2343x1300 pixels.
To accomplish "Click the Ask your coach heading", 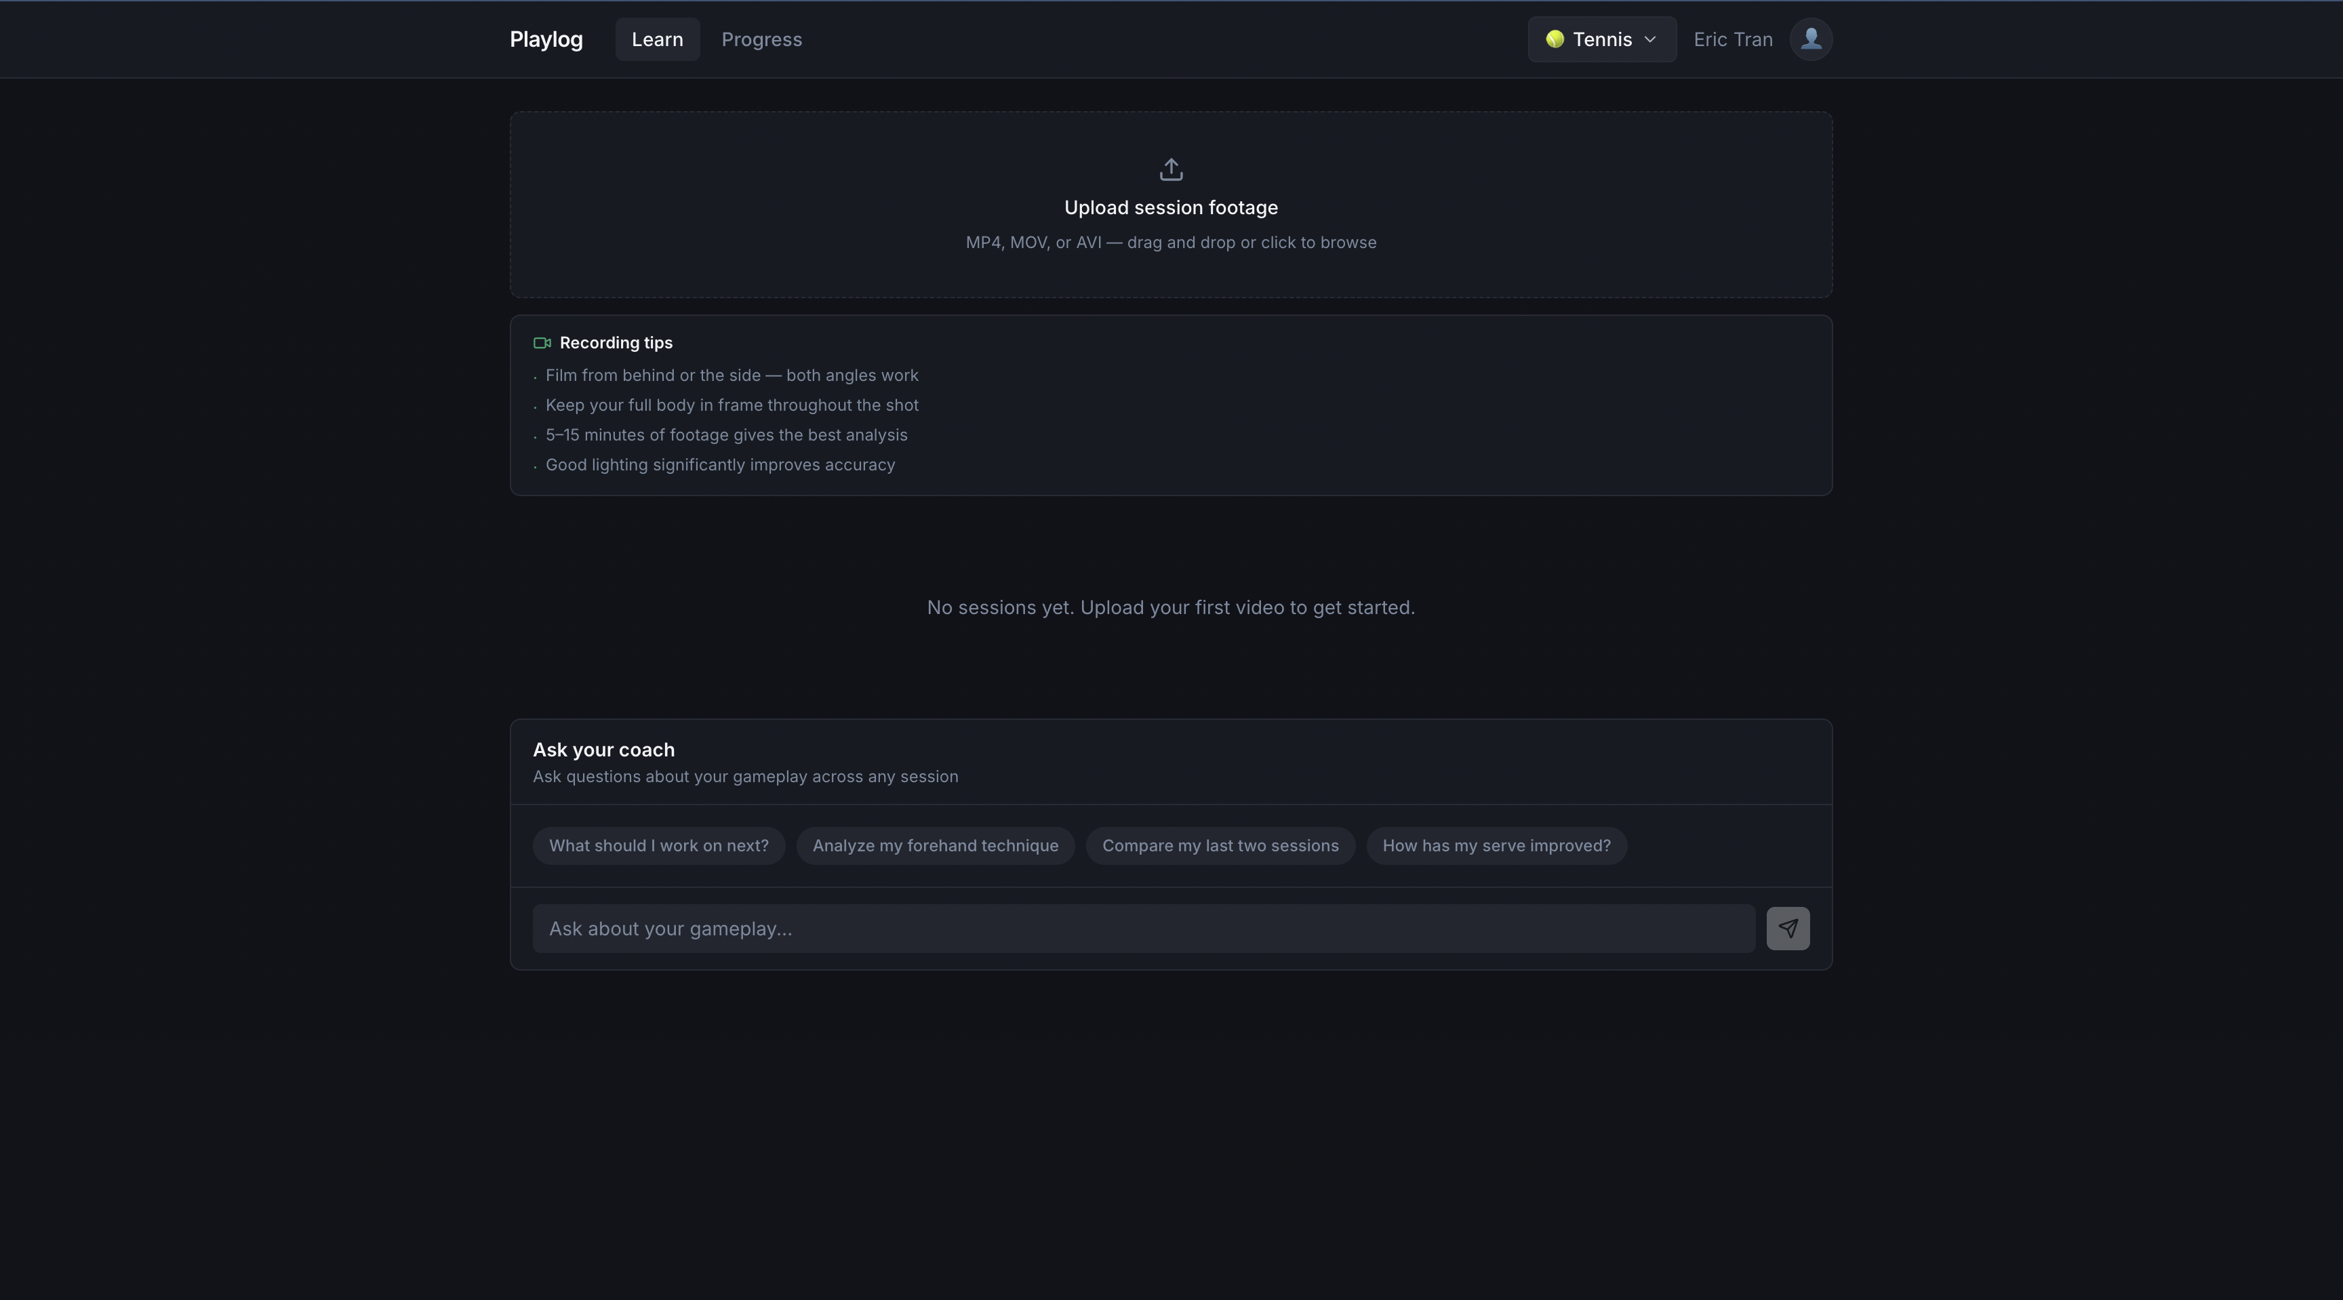I will click(x=603, y=750).
